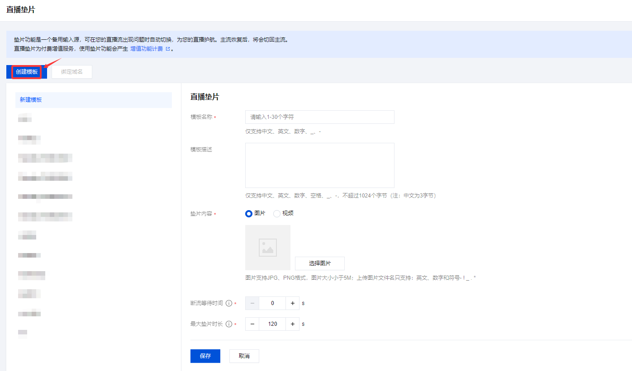Click the 选择图片 button
Screen dimensions: 632x371
[x=319, y=263]
